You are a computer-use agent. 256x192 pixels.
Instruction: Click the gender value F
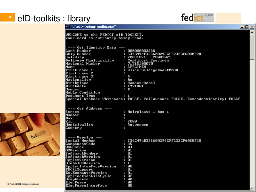[x=129, y=89]
